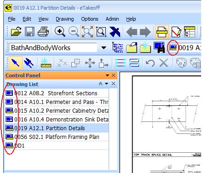Image resolution: width=208 pixels, height=173 pixels.
Task: Click the first horizontal lines tool
Action: pyautogui.click(x=121, y=63)
